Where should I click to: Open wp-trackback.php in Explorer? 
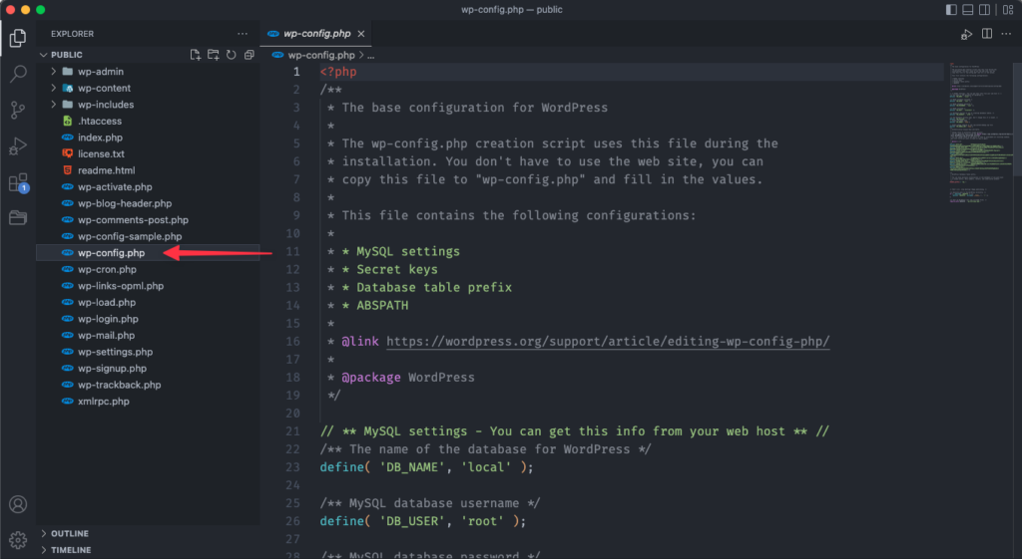(148, 385)
